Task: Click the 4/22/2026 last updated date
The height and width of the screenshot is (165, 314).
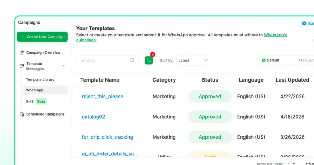Action: (292, 97)
